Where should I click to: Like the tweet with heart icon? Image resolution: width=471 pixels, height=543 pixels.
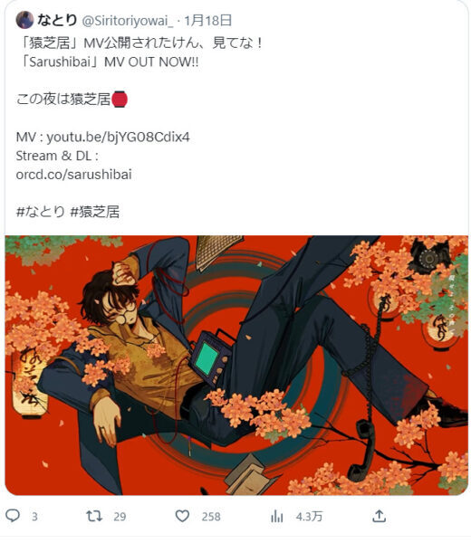pos(182,516)
